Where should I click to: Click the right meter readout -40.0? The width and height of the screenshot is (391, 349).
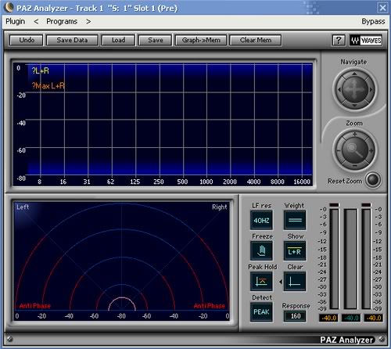click(x=373, y=318)
